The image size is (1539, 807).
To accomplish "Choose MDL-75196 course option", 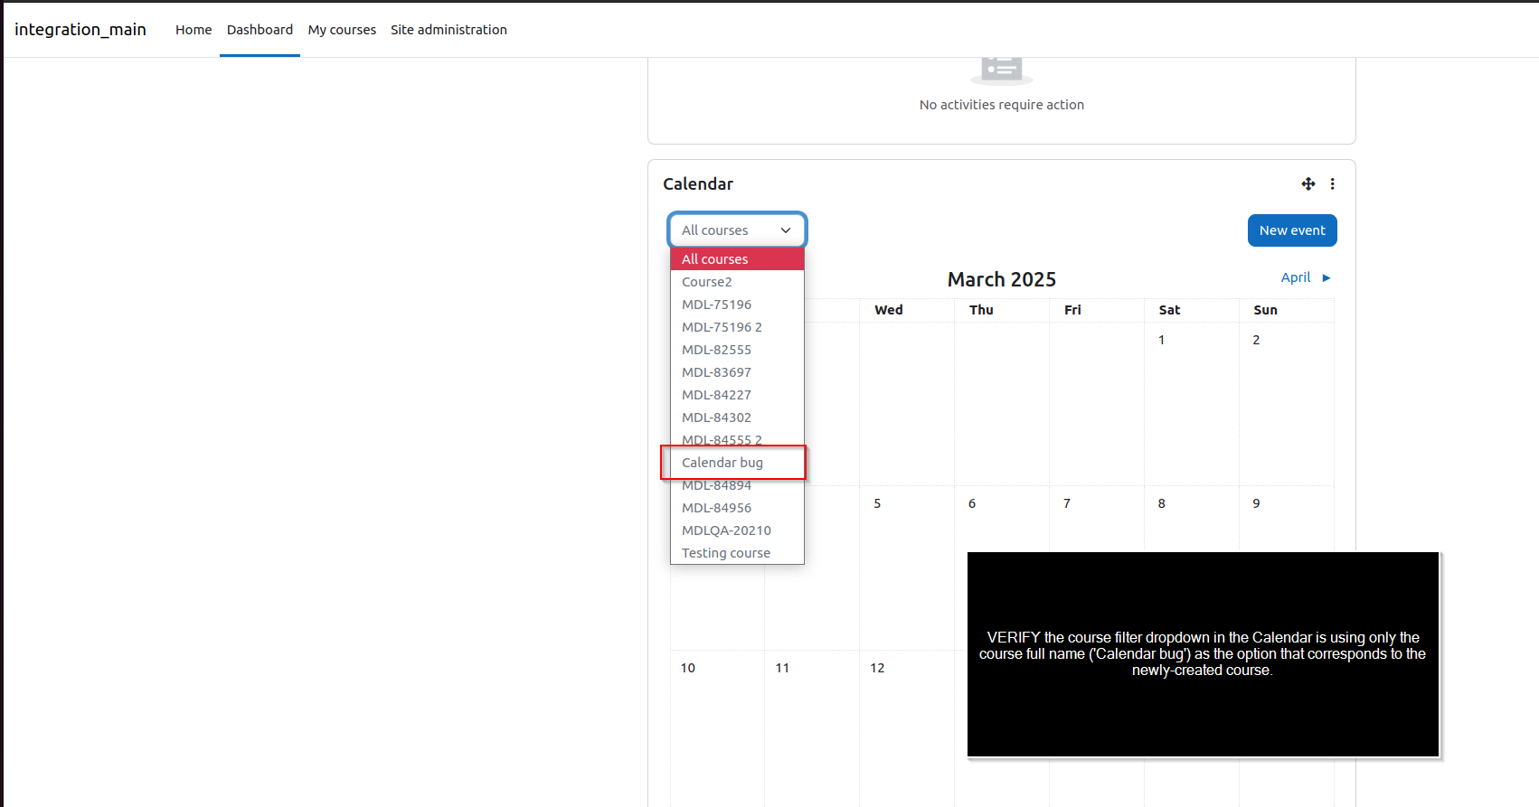I will tap(737, 305).
